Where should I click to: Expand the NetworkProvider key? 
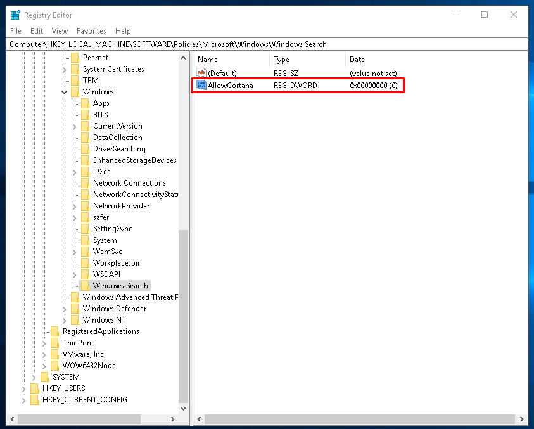click(75, 206)
